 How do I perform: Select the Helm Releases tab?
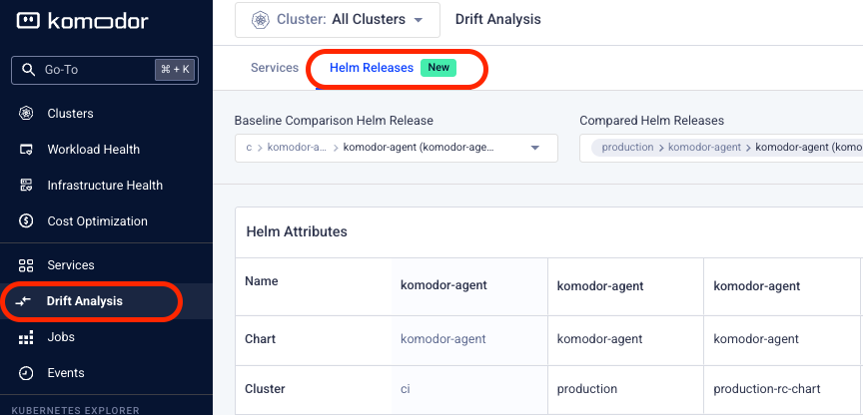[x=372, y=68]
